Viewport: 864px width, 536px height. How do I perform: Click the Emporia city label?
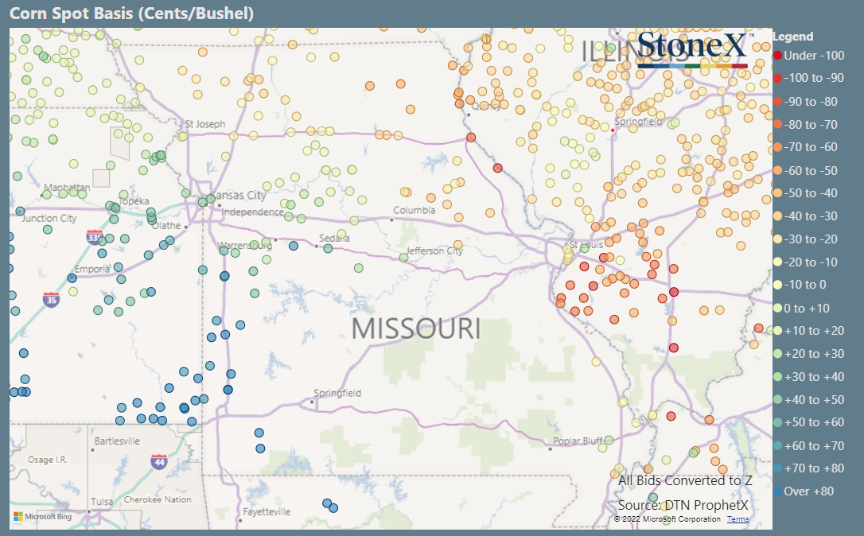click(x=92, y=269)
